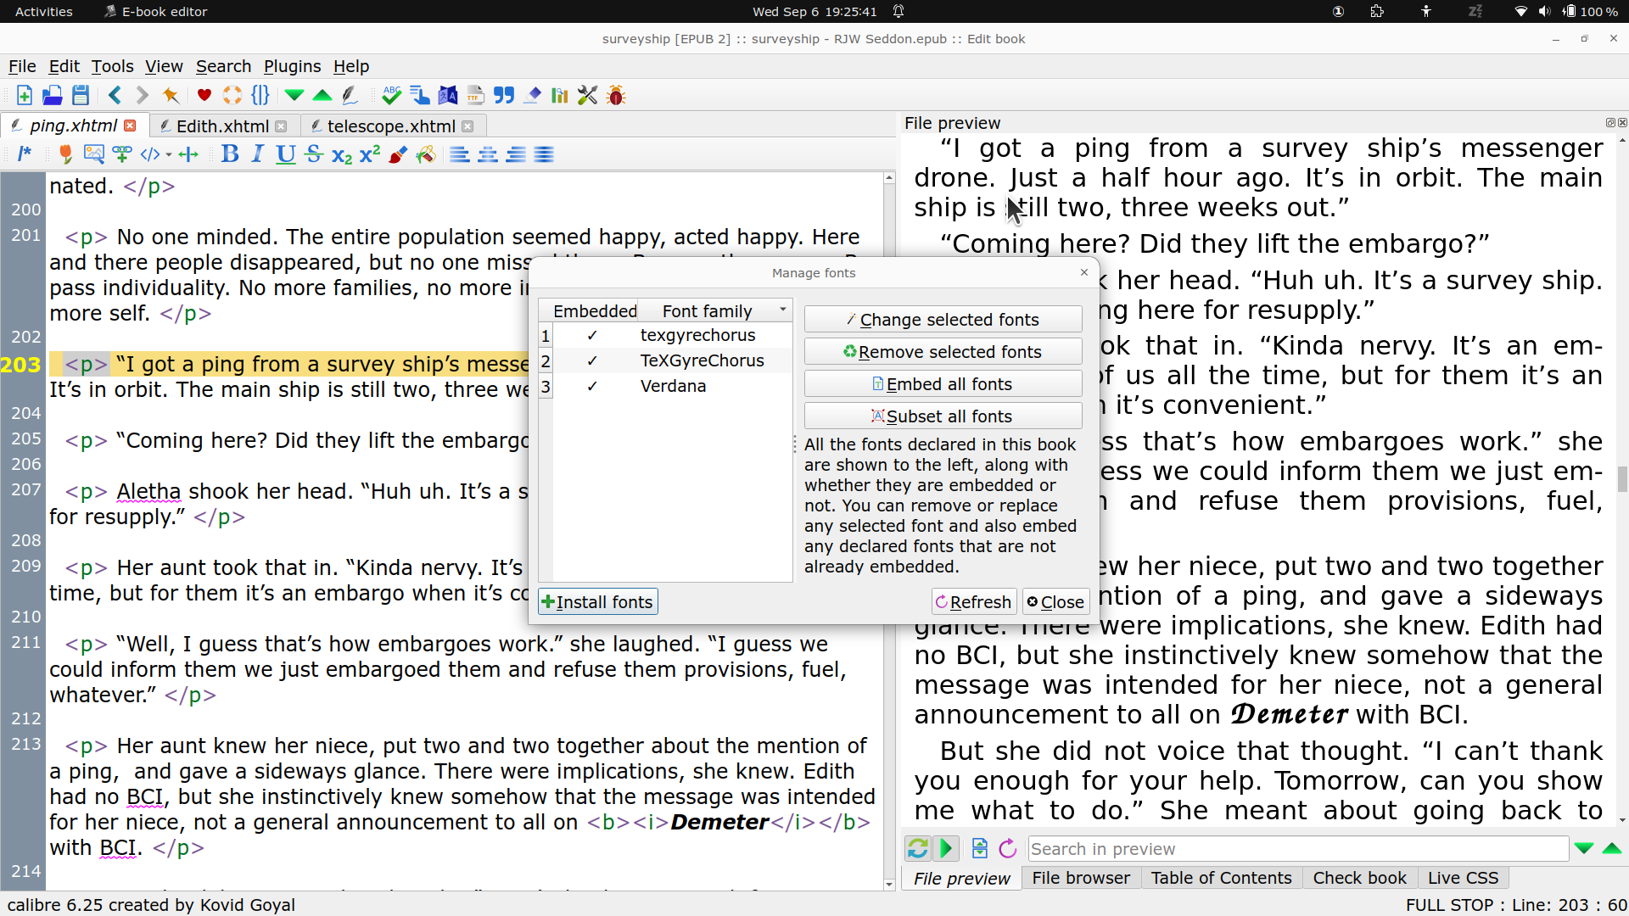Viewport: 1629px width, 916px height.
Task: Click Install fonts button
Action: click(x=597, y=602)
